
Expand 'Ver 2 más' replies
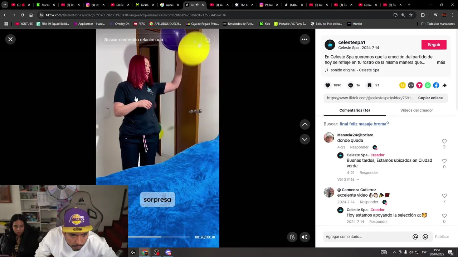point(348,179)
